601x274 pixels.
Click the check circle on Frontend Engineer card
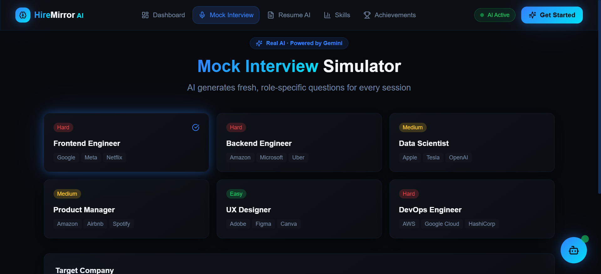point(196,127)
